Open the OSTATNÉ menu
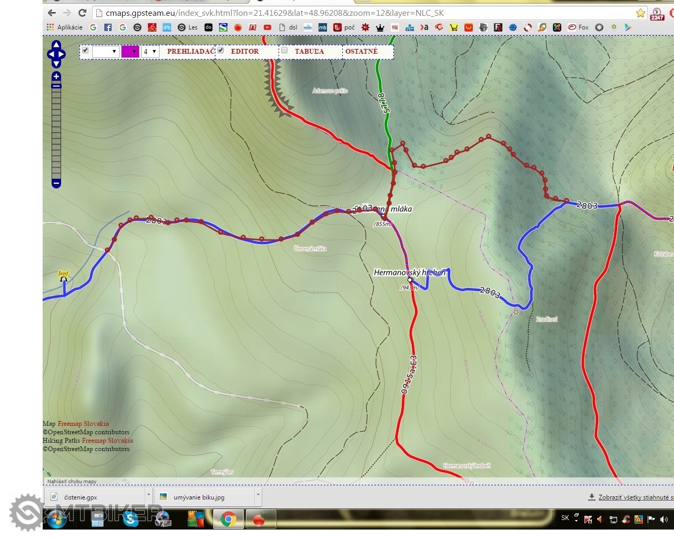 click(x=361, y=52)
